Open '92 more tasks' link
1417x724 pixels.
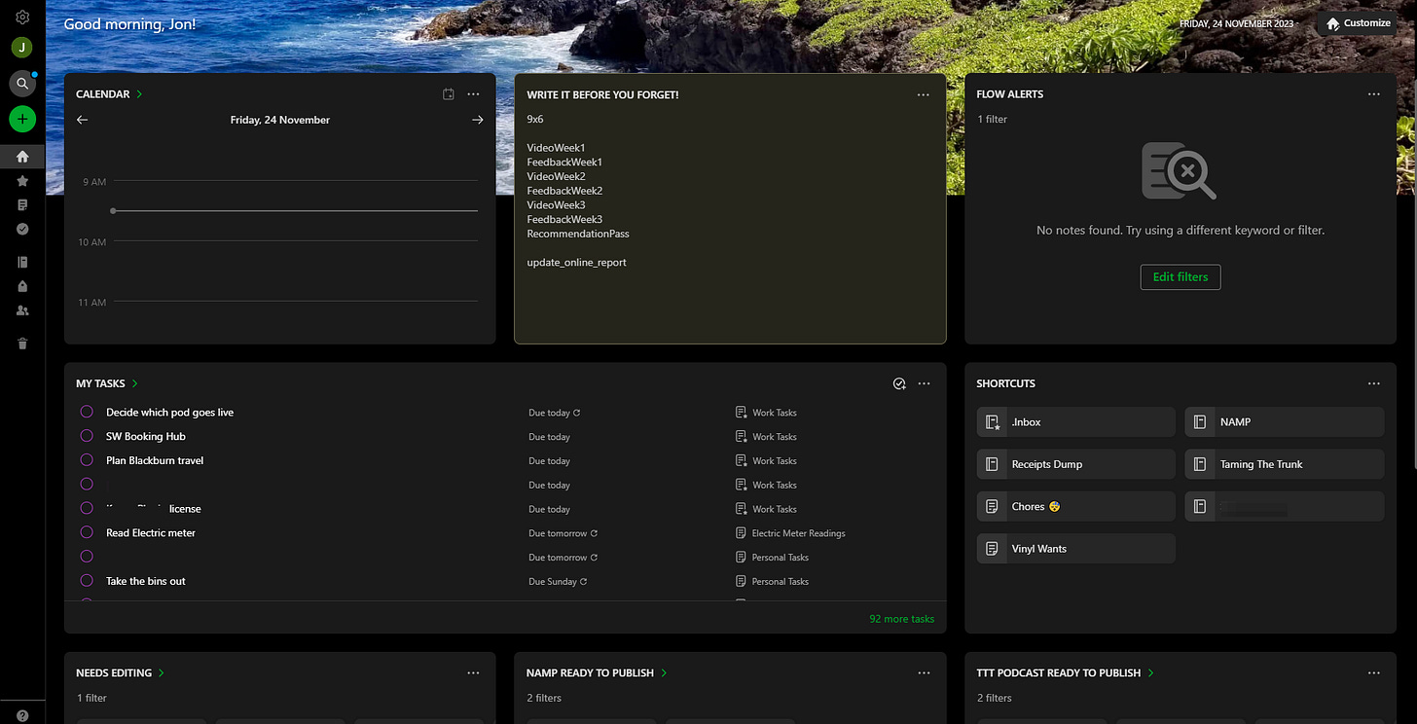point(901,619)
